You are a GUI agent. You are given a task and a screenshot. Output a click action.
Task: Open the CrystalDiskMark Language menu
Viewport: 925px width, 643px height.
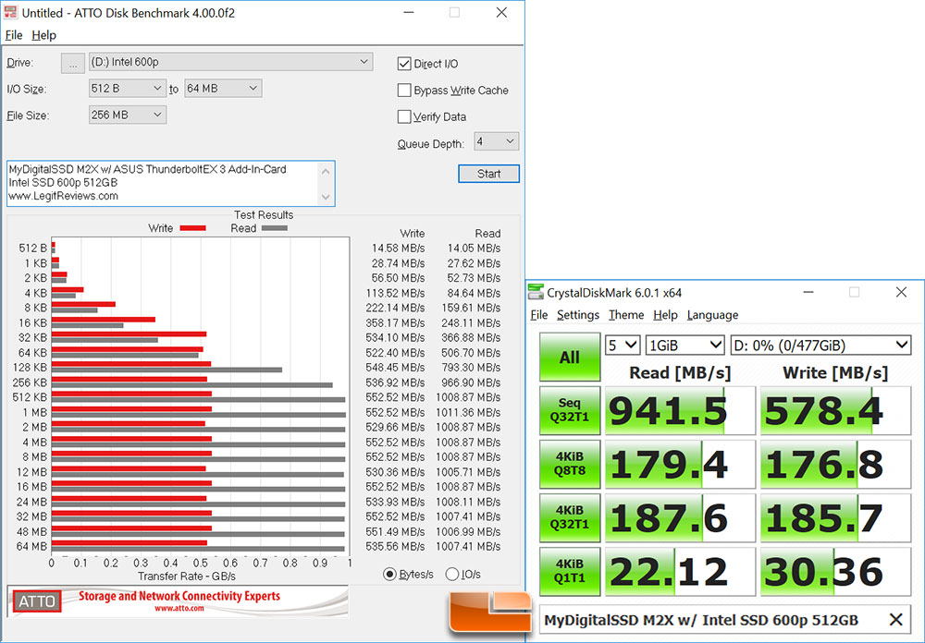[x=712, y=315]
